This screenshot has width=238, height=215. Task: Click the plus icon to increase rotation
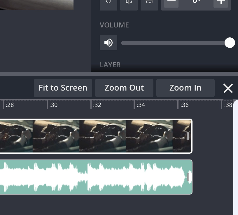(221, 2)
